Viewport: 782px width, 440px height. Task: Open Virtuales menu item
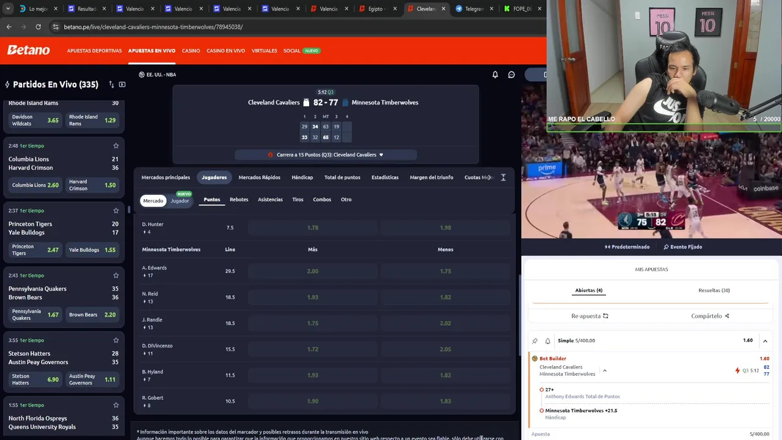264,51
